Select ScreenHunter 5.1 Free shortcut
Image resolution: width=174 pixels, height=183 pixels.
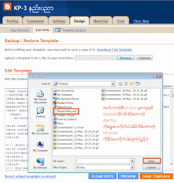click(x=69, y=128)
